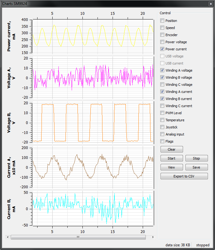The image size is (215, 250).
Task: Close the Charts SM9924 window
Action: (211, 4)
